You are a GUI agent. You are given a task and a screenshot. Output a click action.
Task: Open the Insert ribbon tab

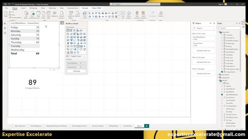point(23,8)
